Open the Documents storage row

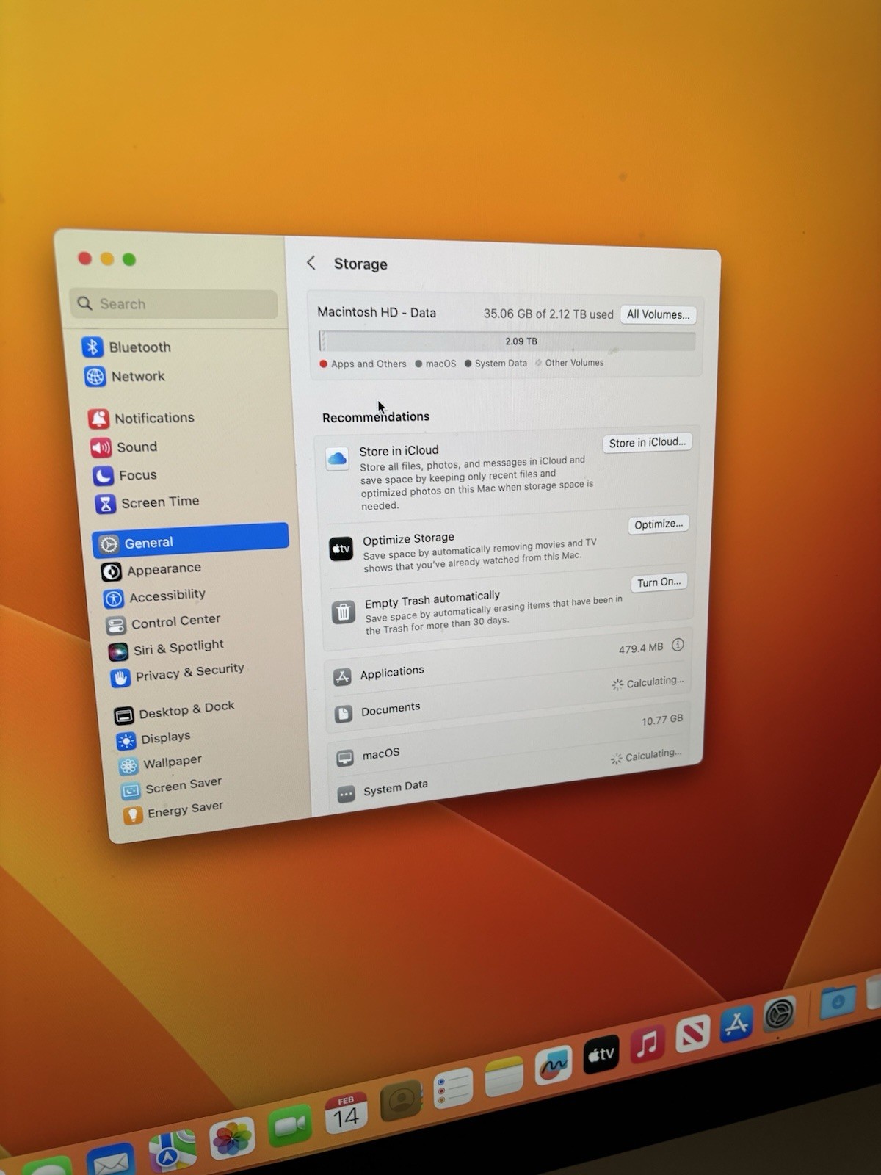pyautogui.click(x=509, y=698)
